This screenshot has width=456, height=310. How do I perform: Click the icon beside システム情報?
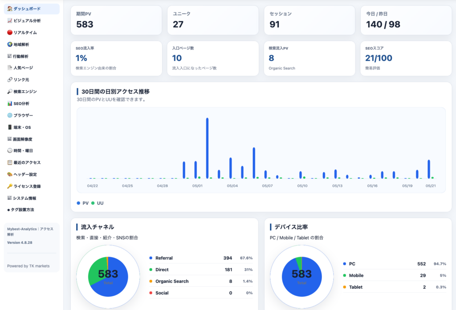(x=9, y=198)
